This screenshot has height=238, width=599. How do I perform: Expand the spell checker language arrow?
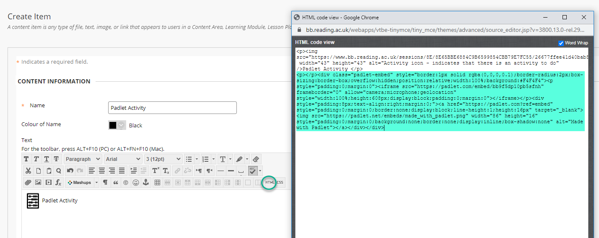(x=260, y=171)
